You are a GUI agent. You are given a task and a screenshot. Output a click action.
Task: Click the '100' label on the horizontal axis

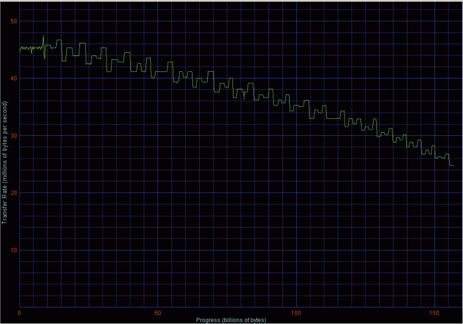(x=296, y=312)
